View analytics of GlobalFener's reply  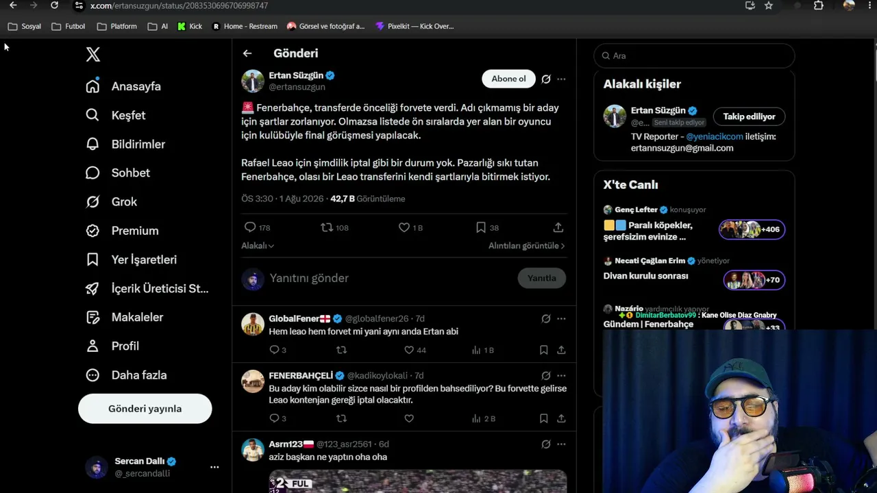483,350
